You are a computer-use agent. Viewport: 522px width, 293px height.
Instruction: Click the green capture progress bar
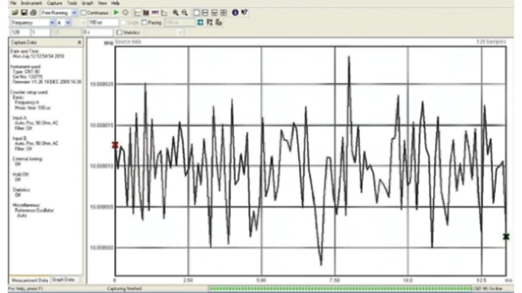340,289
